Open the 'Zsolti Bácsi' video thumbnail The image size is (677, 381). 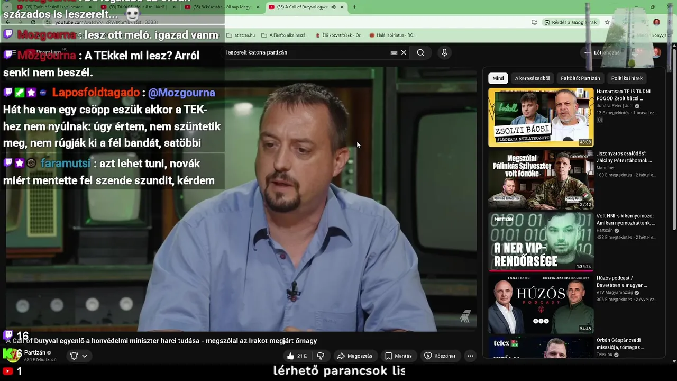click(541, 117)
